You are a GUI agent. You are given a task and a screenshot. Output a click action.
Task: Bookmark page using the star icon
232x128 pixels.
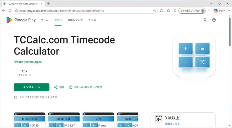[155, 11]
